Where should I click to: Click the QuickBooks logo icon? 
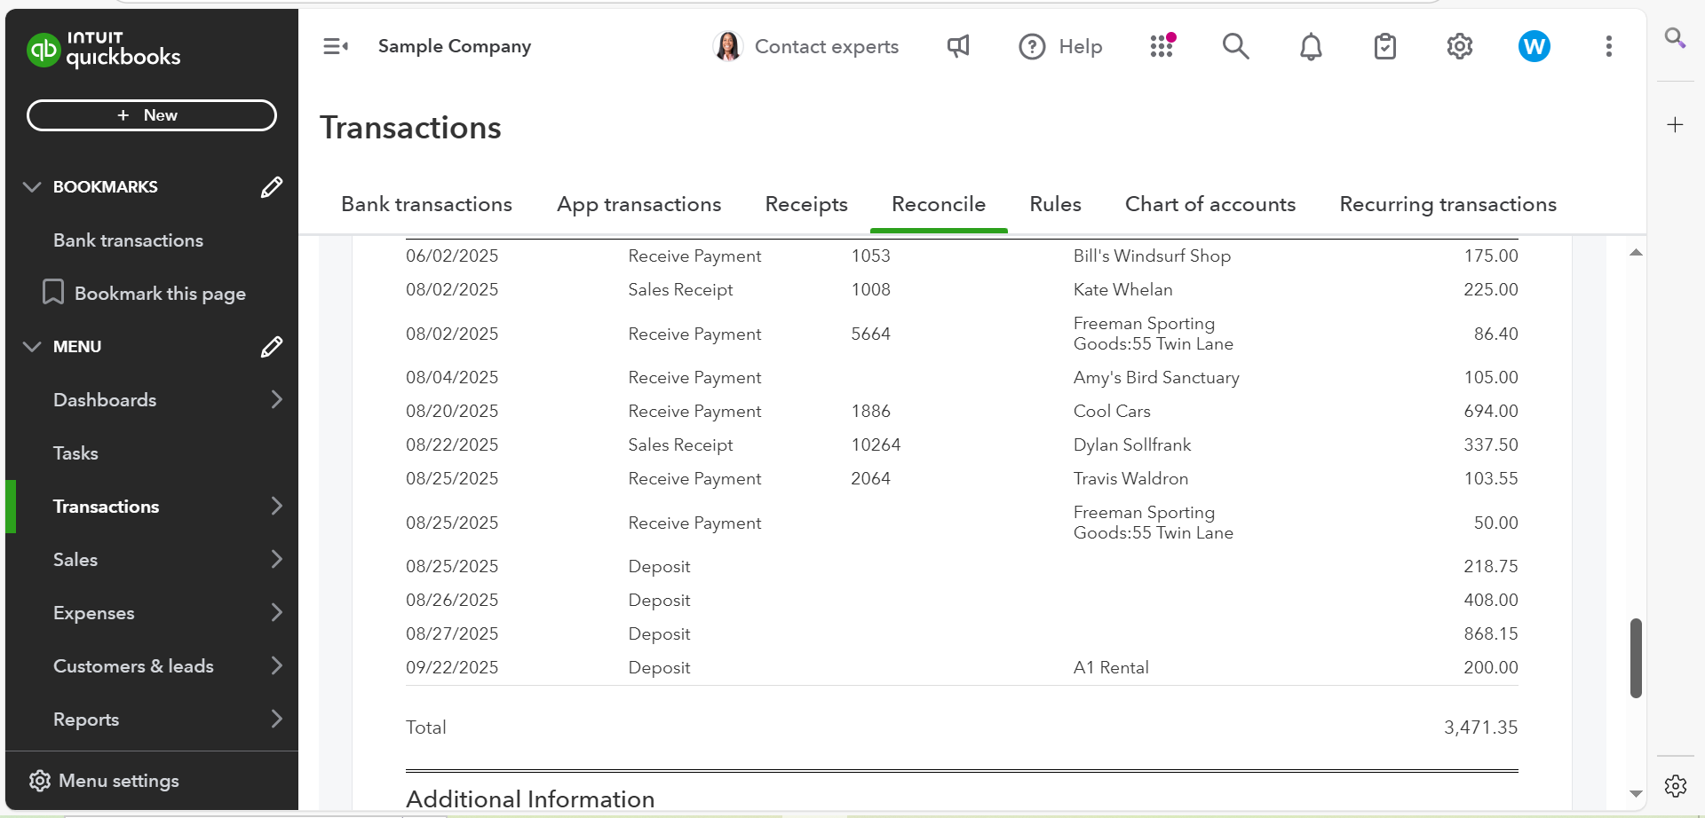(43, 51)
